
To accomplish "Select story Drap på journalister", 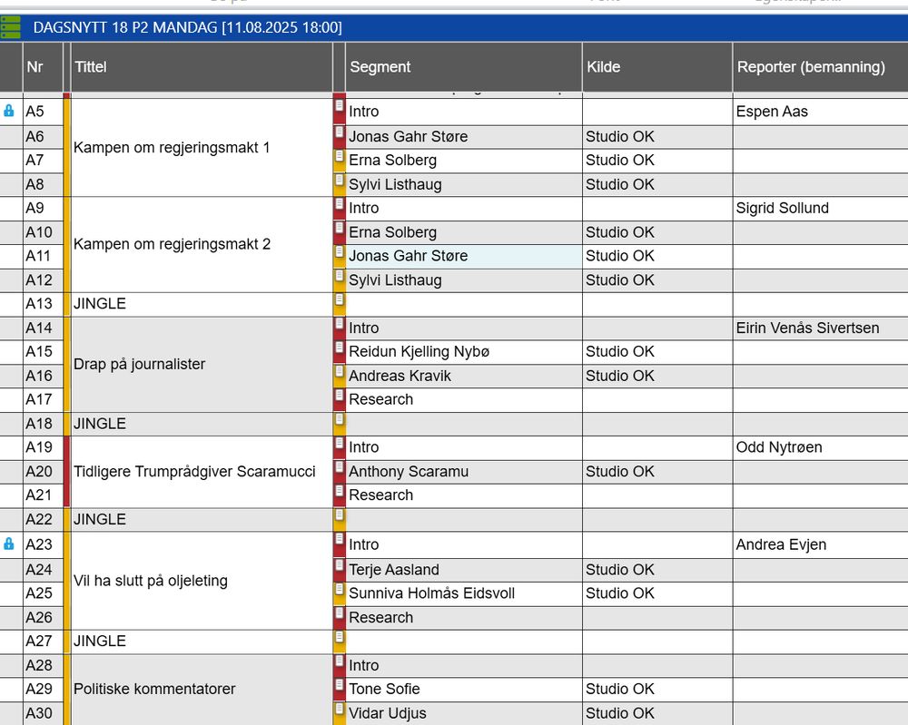I will tap(201, 364).
